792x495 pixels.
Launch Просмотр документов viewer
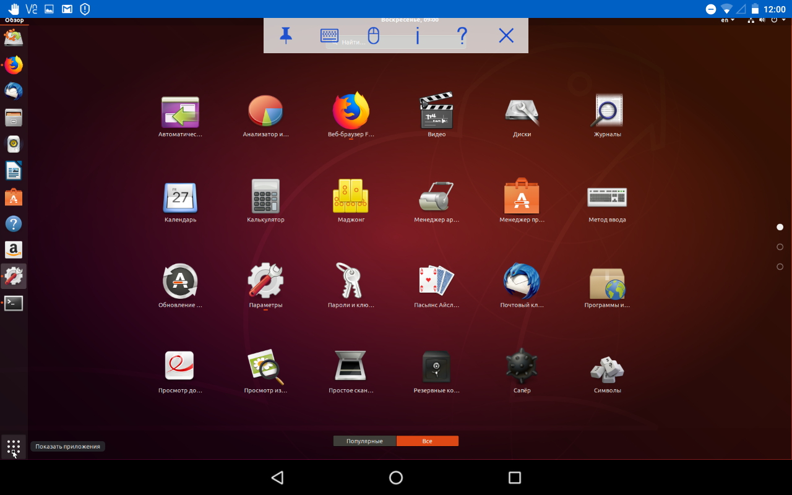click(x=180, y=372)
